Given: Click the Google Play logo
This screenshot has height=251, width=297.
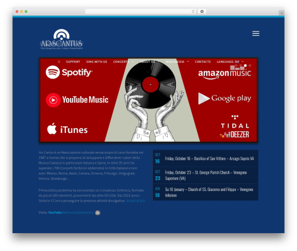Looking at the screenshot, I should coord(225,99).
